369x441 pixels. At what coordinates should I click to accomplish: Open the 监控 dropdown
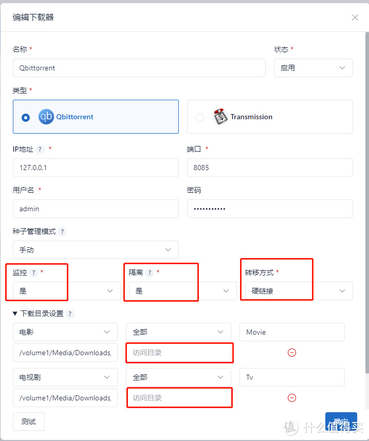[x=67, y=291]
